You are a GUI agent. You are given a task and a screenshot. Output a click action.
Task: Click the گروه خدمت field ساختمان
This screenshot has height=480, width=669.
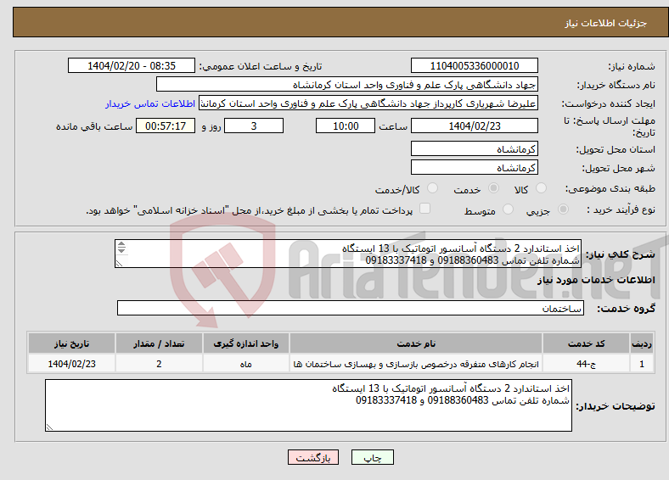[351, 308]
